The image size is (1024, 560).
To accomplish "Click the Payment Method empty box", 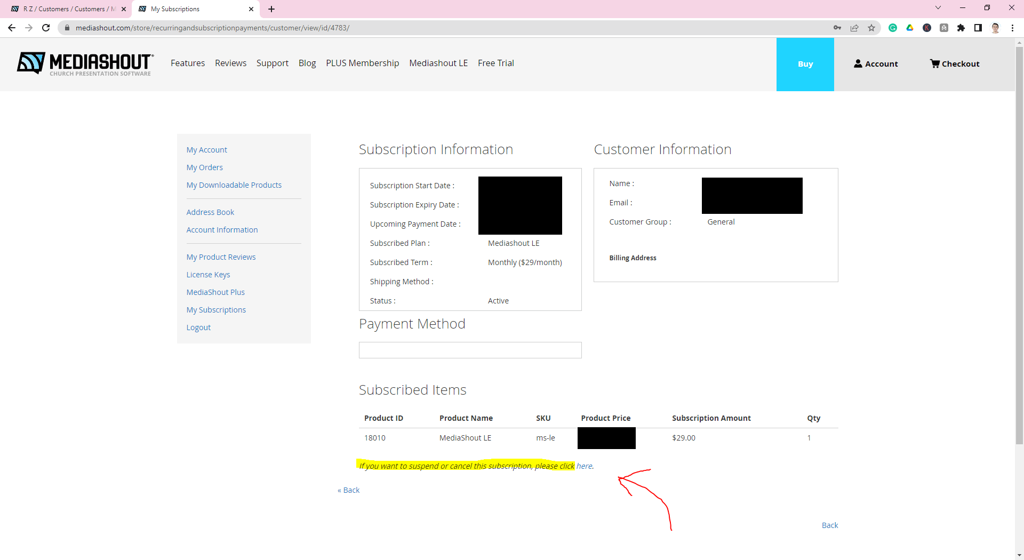I will [x=470, y=350].
